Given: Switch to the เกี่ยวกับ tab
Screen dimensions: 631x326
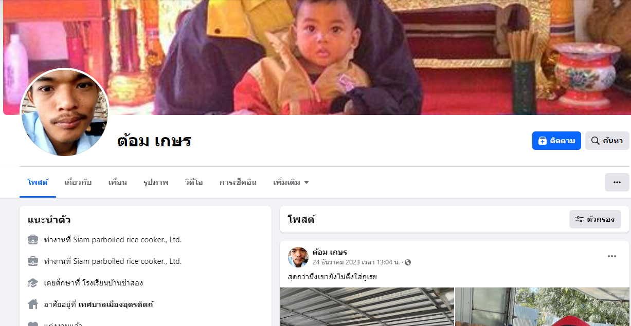Looking at the screenshot, I should coord(78,182).
